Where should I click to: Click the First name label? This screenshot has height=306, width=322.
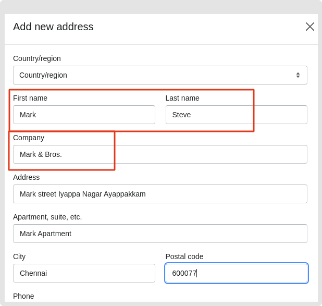pos(30,98)
